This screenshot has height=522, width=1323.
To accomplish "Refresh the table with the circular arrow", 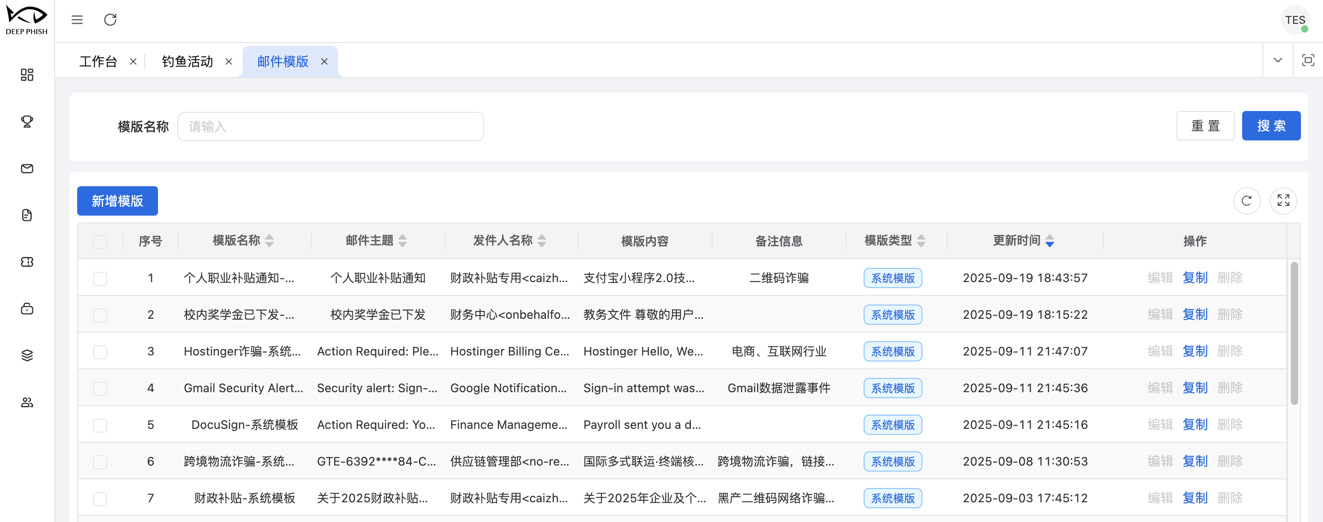I will (x=1246, y=200).
